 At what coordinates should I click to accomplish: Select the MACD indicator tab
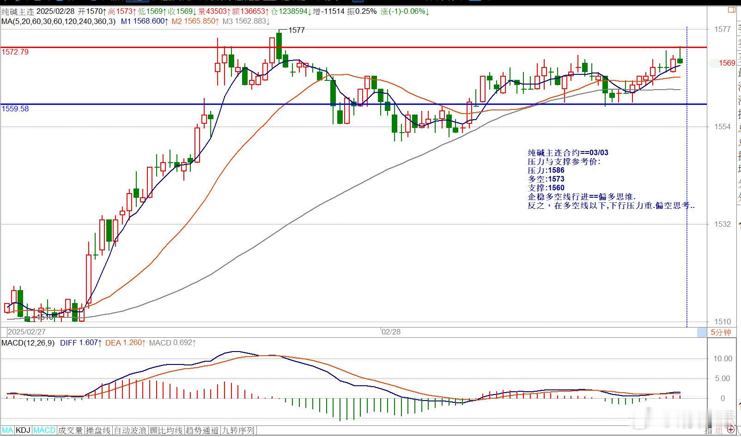coord(45,431)
